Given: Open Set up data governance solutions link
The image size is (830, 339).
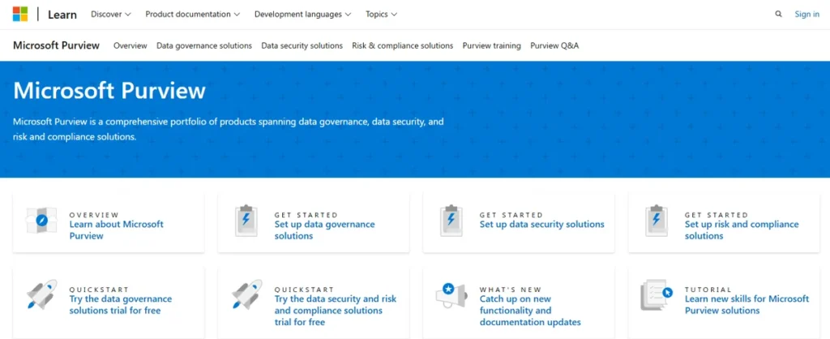Looking at the screenshot, I should pyautogui.click(x=324, y=230).
